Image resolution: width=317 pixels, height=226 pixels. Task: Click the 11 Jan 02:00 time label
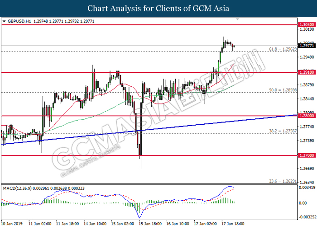click(40, 224)
